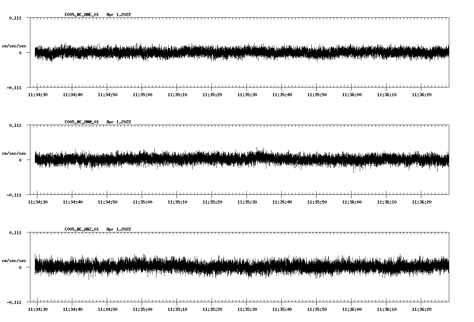This screenshot has width=474, height=322.
Task: Click 11:35:20 on the HNZ time axis
Action: [x=212, y=309]
